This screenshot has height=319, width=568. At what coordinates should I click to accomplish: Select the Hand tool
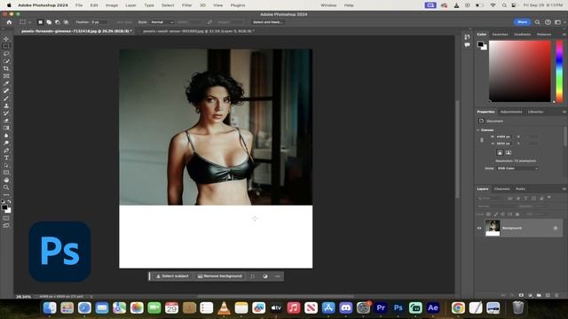[6, 180]
